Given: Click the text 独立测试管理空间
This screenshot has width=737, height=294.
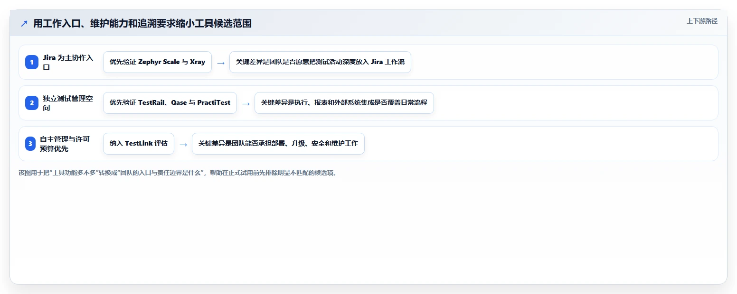Looking at the screenshot, I should pos(68,103).
